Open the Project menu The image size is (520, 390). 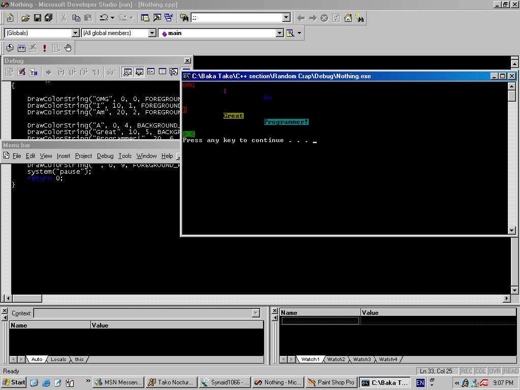tap(83, 156)
